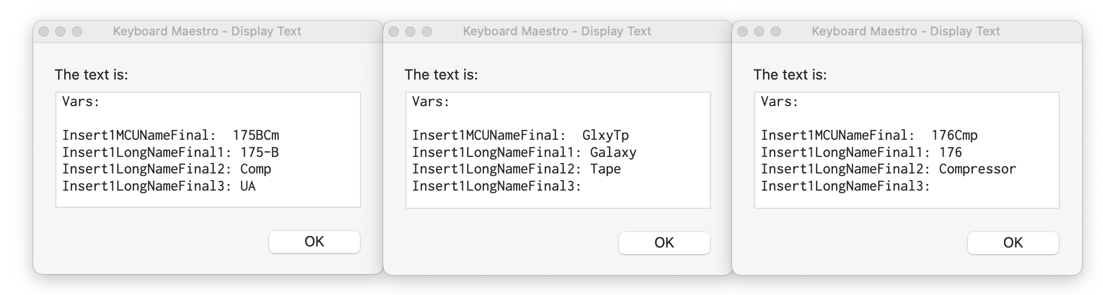Click OK in the GlxyTp dialog
Screen dimensions: 1103x295
click(664, 243)
